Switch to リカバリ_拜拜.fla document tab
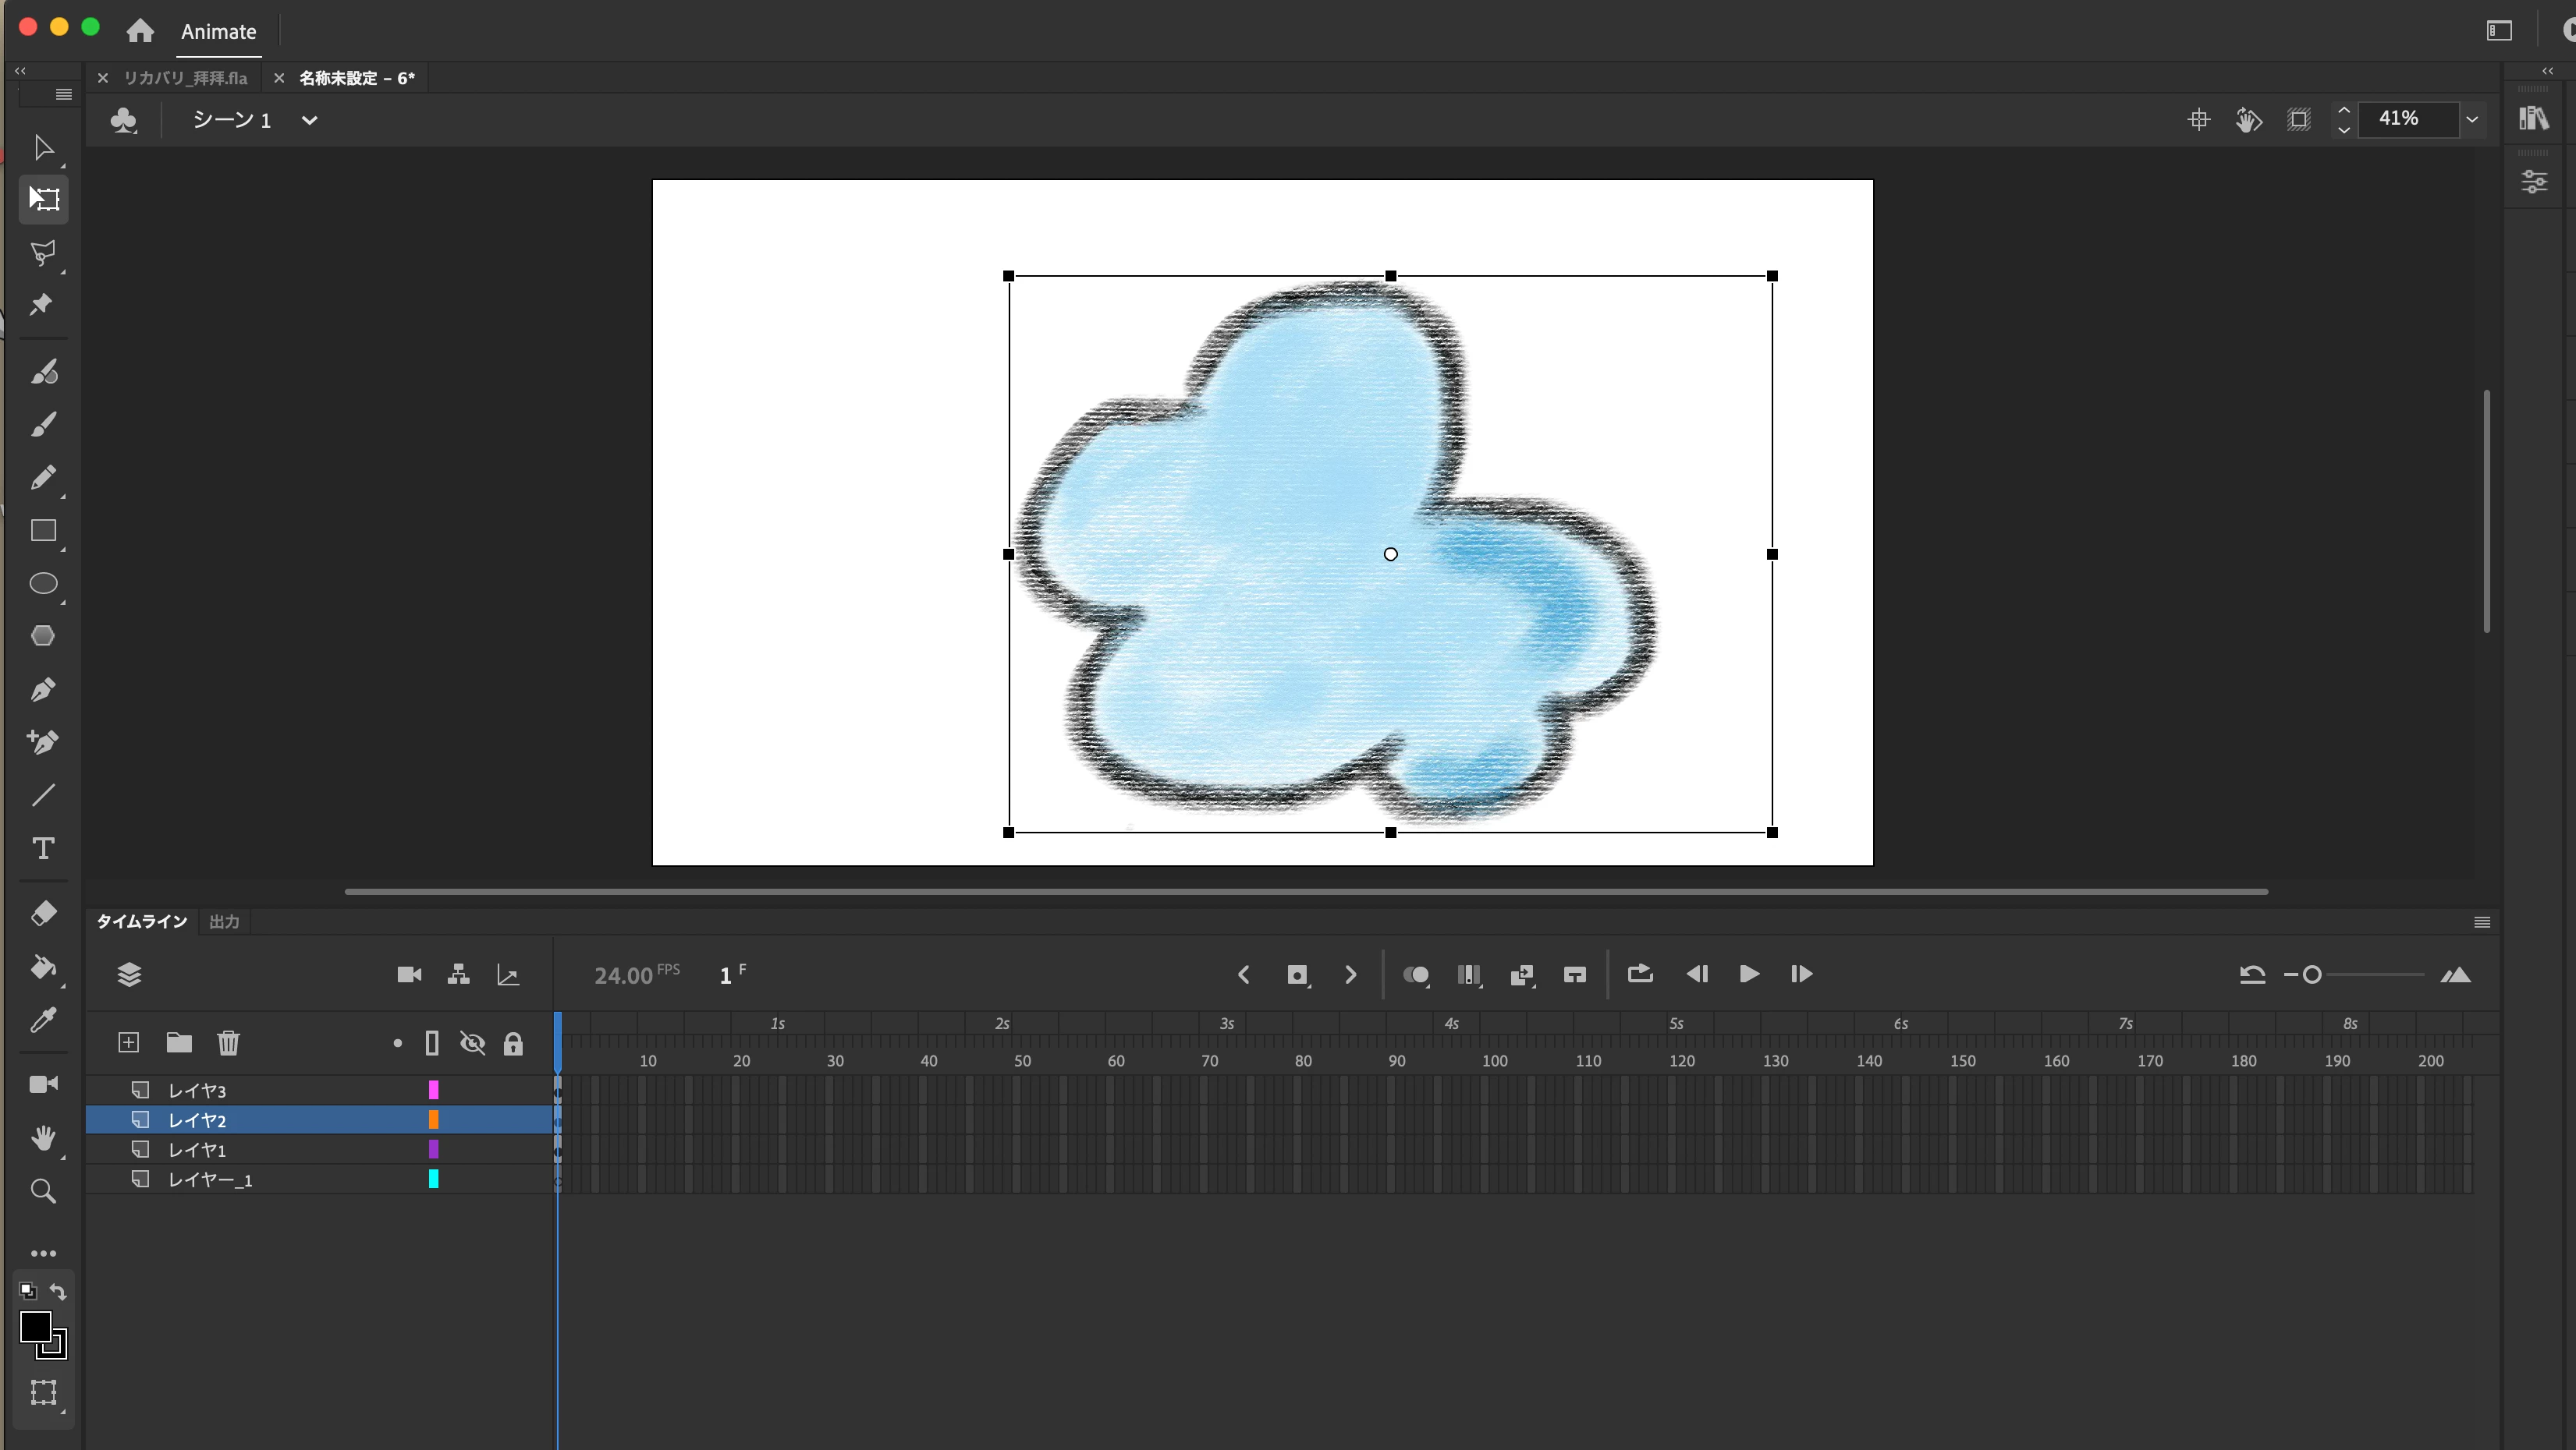 (x=185, y=78)
